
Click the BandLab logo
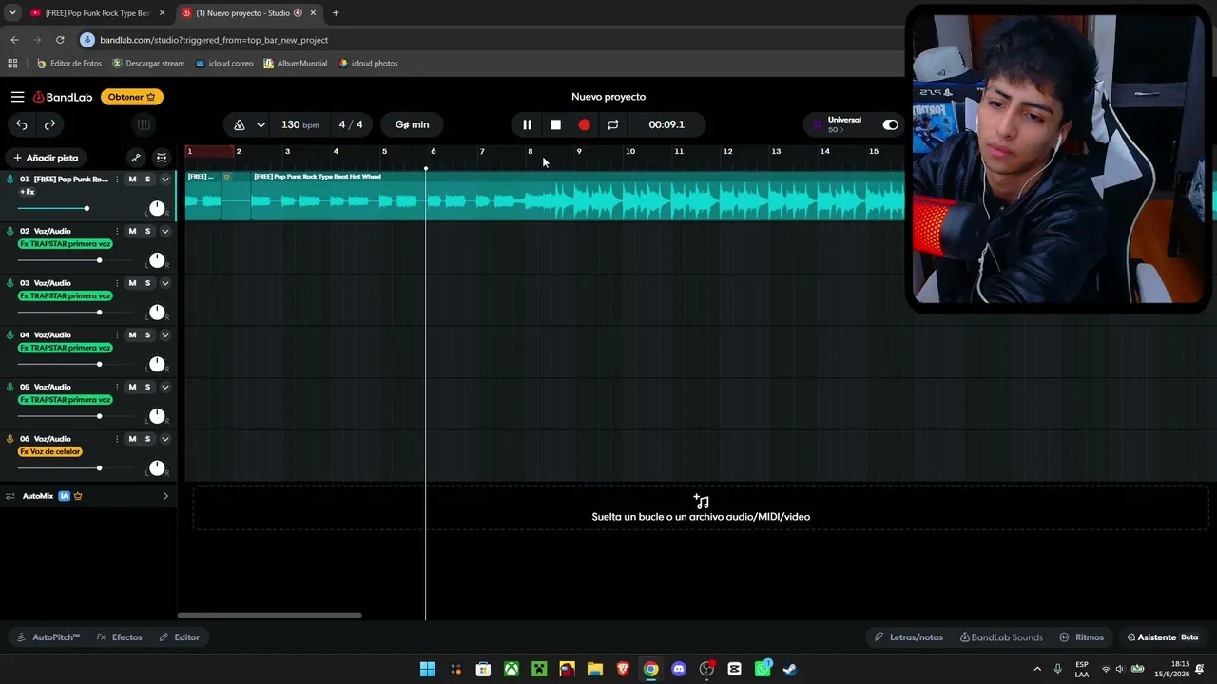(x=63, y=97)
